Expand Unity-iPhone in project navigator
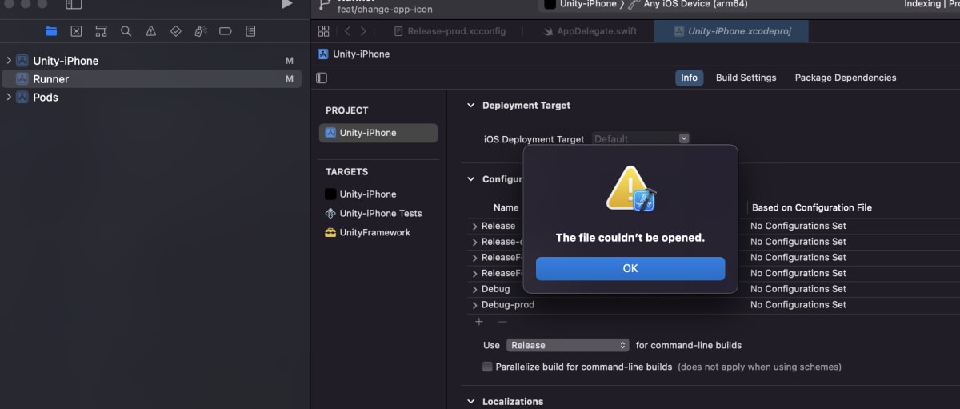The height and width of the screenshot is (409, 960). 9,61
